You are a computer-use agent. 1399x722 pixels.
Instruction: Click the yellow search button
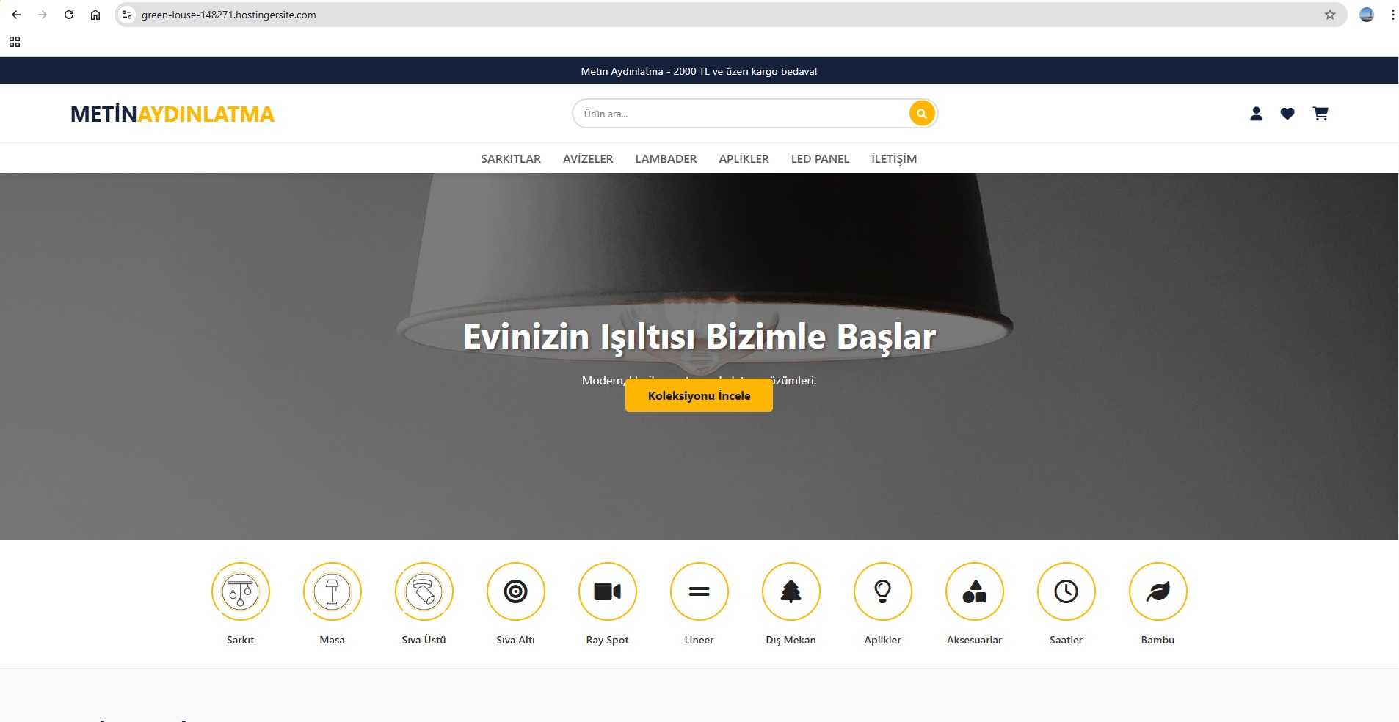tap(922, 114)
